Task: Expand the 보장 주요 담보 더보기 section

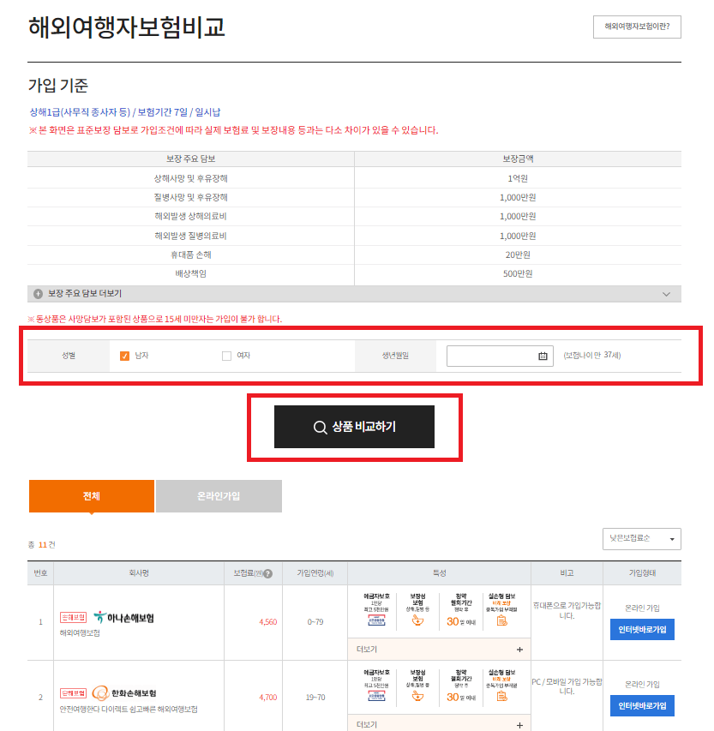Action: click(x=665, y=294)
